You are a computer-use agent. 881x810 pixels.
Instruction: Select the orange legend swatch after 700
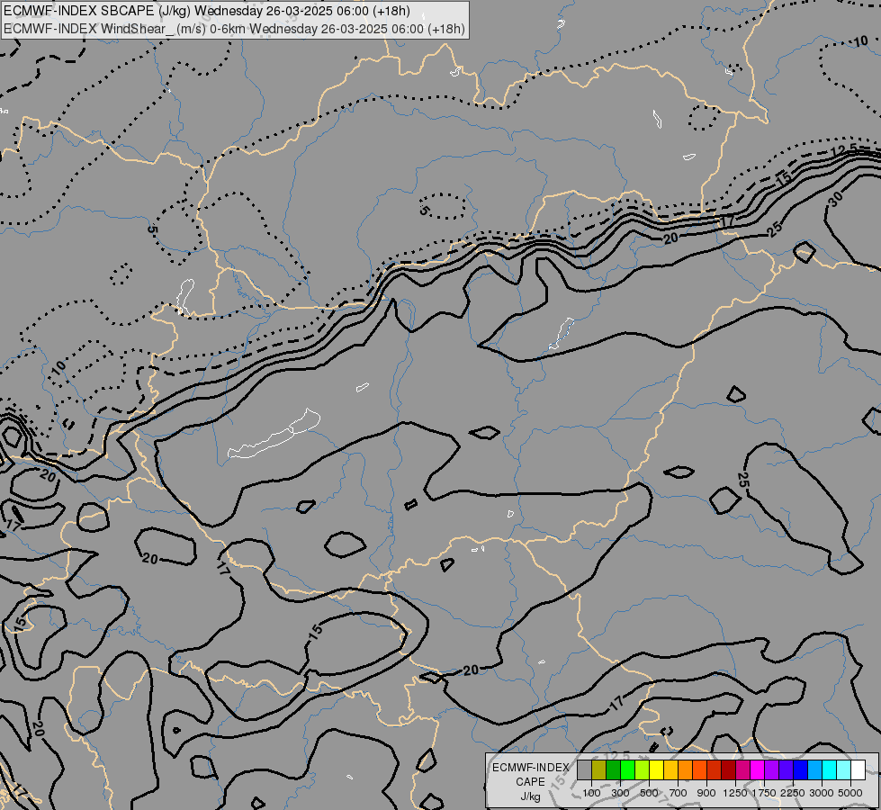686,770
